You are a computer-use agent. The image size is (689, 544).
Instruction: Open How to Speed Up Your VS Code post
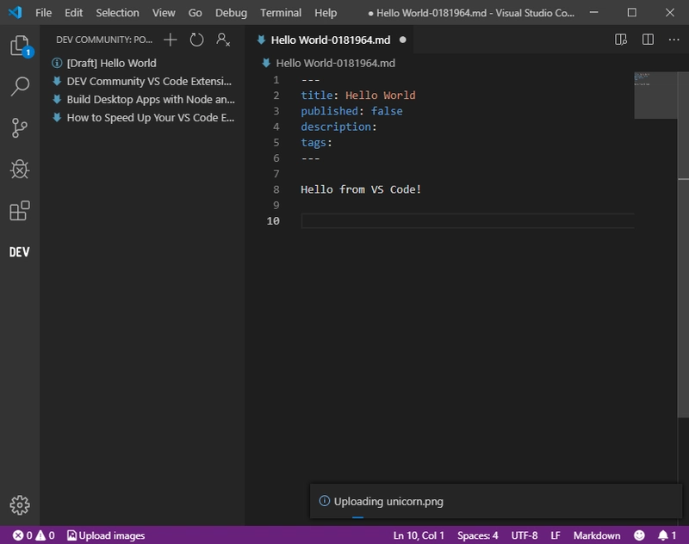pyautogui.click(x=143, y=118)
